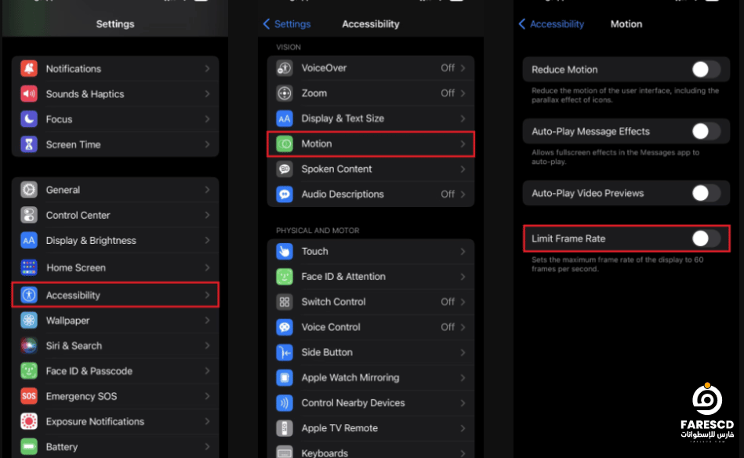Tap the back chevron beside Settings
The height and width of the screenshot is (458, 744).
267,24
